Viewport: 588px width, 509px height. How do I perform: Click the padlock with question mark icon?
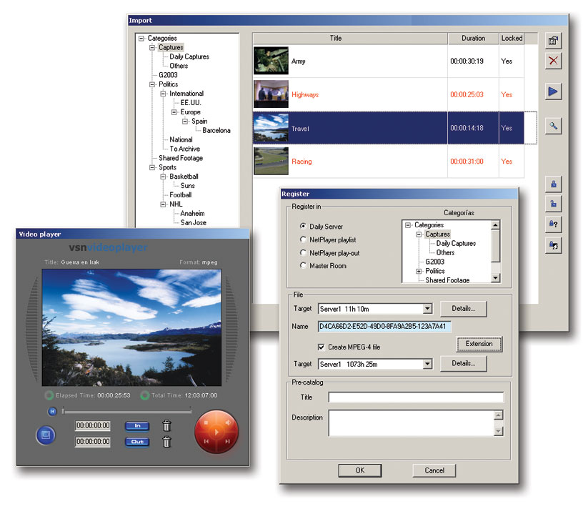(553, 224)
